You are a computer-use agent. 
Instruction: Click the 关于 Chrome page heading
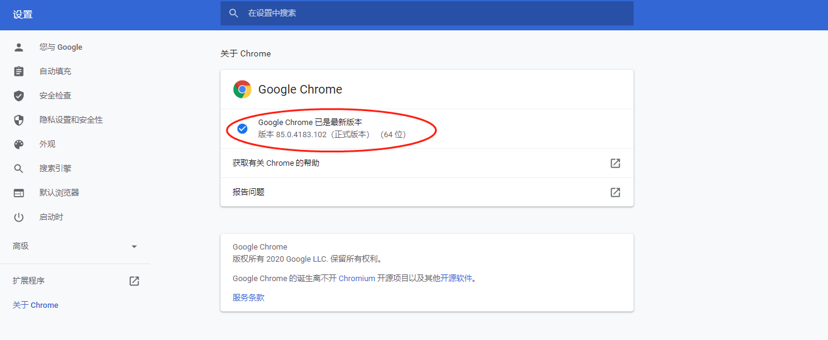coord(245,53)
